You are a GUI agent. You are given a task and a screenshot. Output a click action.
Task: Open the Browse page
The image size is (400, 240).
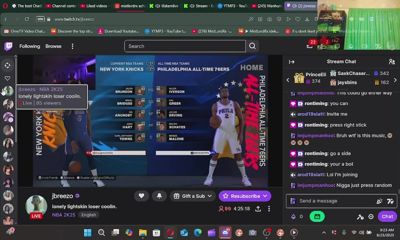tap(53, 46)
